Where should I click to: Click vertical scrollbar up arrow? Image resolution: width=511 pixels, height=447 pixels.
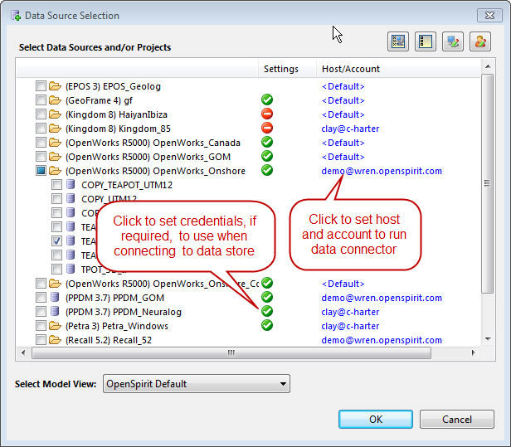pos(488,67)
